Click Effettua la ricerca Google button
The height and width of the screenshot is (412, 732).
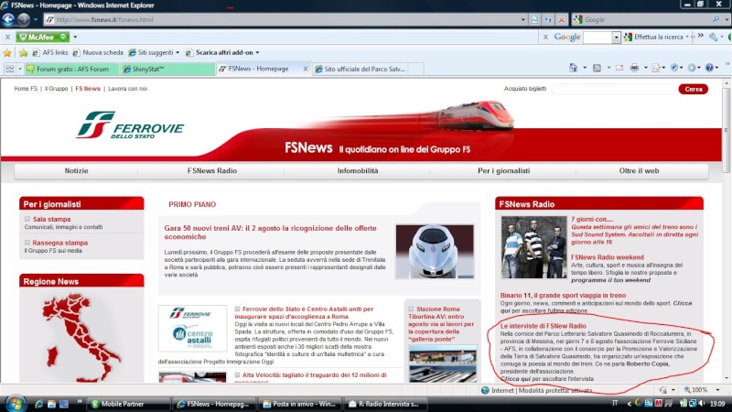(656, 37)
